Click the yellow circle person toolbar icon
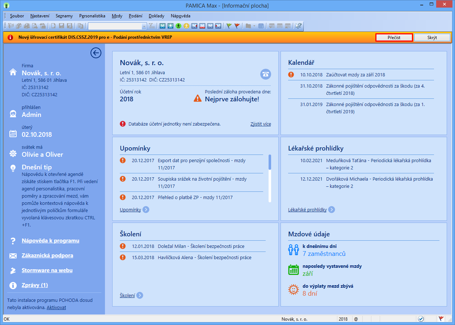This screenshot has width=455, height=325. coord(186,26)
